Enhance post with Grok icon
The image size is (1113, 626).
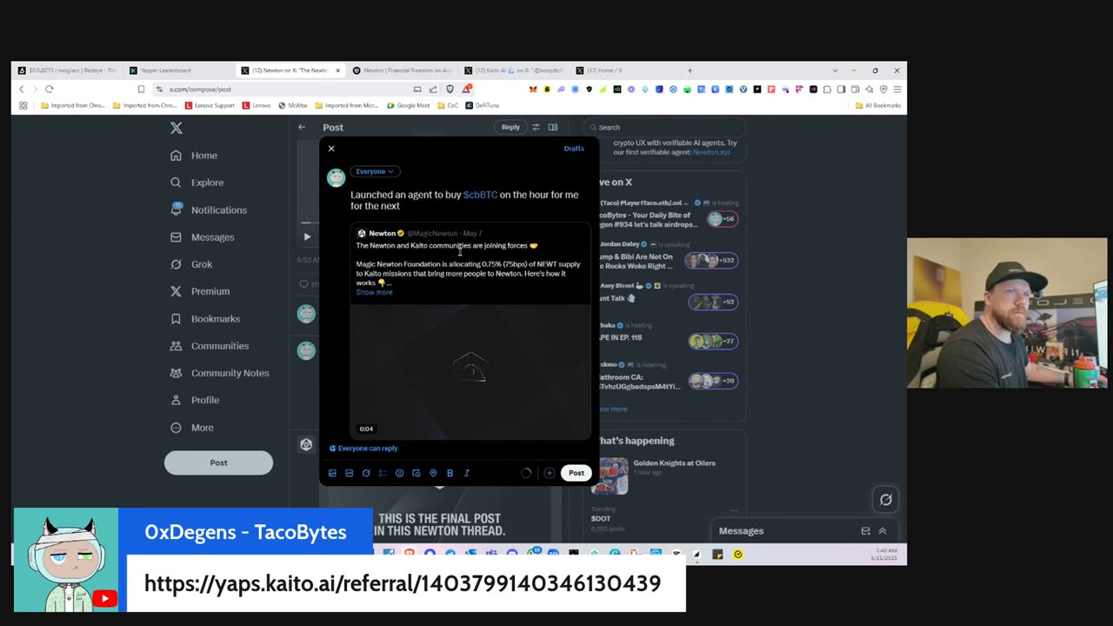366,473
